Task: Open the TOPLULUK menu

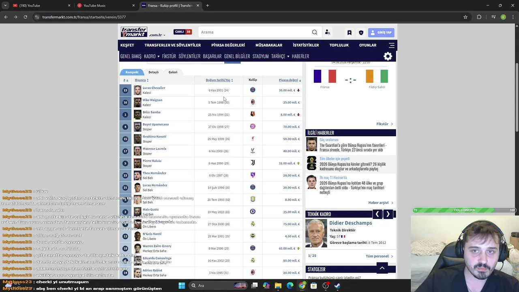Action: click(x=339, y=45)
